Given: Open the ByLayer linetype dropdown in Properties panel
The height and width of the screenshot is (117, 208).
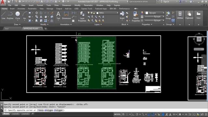Looking at the screenshot, I should point(154,20).
